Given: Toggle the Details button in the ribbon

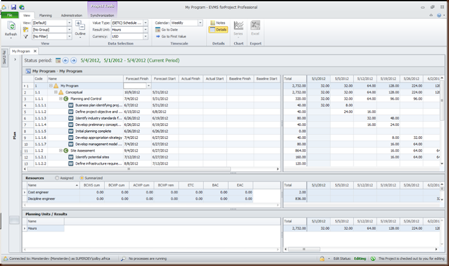Looking at the screenshot, I should [218, 30].
